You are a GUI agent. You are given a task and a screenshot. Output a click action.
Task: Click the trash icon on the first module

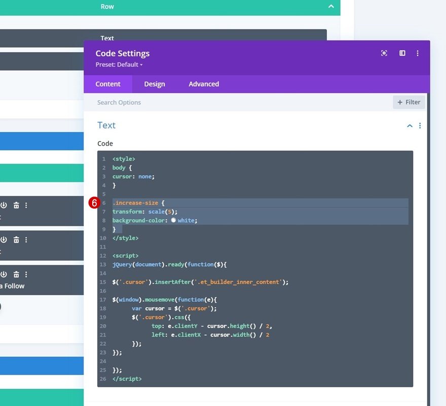16,205
